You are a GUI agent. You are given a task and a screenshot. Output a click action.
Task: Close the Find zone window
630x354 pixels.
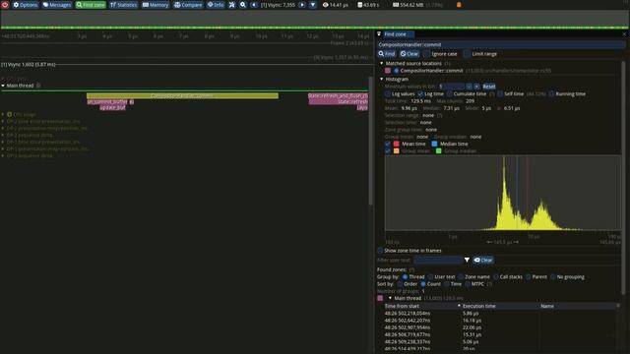pyautogui.click(x=624, y=34)
